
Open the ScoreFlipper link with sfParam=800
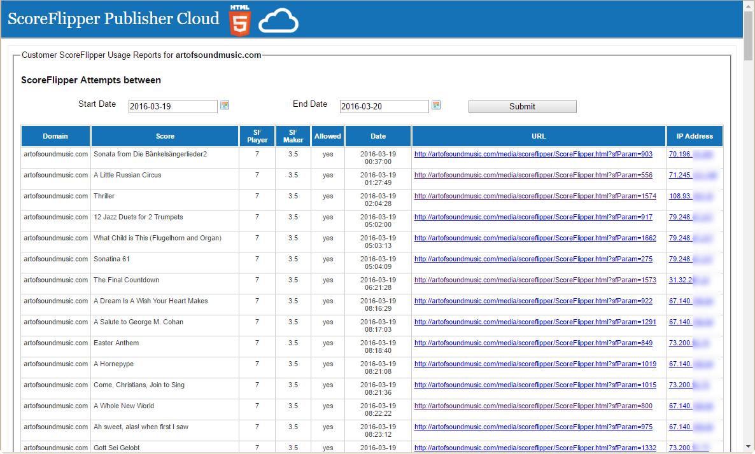(533, 406)
